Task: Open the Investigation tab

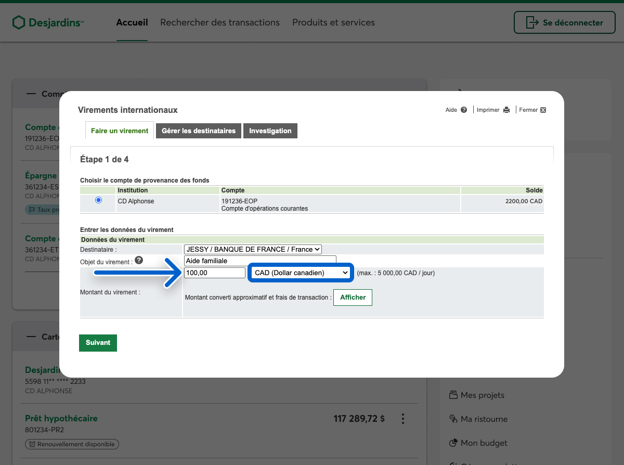Action: (270, 131)
